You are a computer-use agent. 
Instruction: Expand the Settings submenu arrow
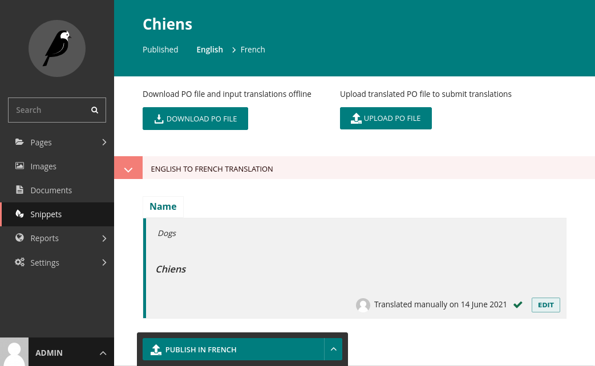coord(104,262)
